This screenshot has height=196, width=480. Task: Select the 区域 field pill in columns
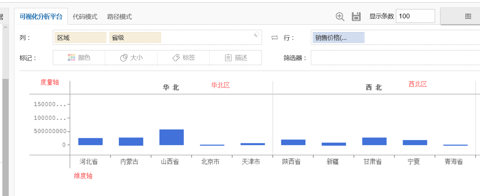(x=80, y=37)
